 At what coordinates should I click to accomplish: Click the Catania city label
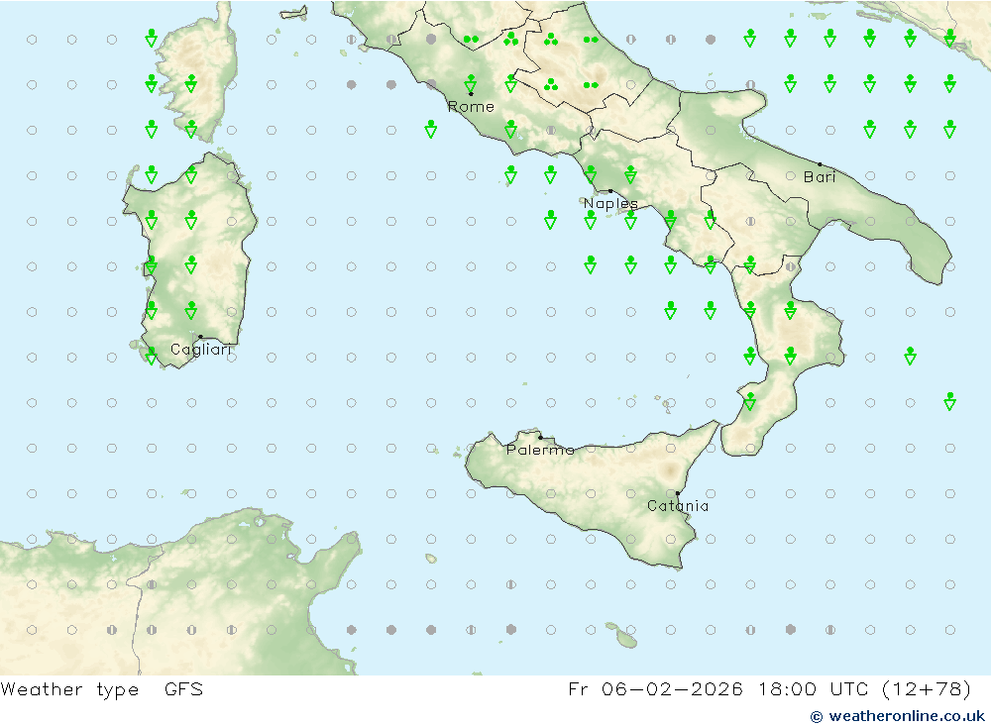point(678,506)
